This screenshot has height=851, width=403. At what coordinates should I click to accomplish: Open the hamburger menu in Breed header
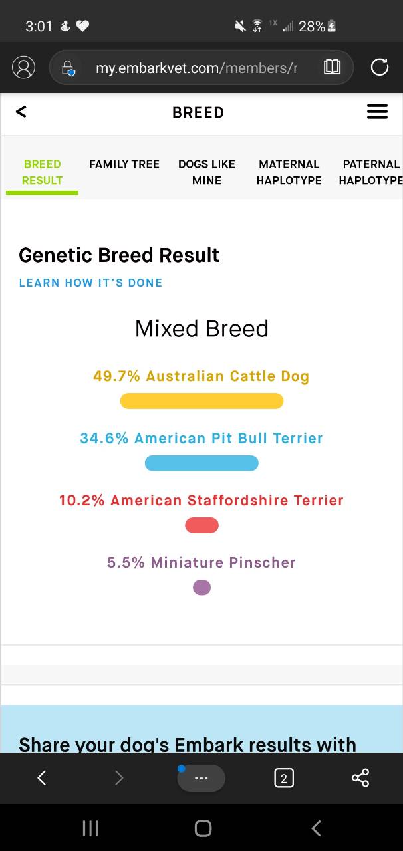coord(377,112)
